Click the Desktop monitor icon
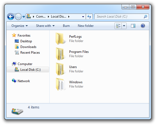Screen dimensions: 157x125 point(17,41)
